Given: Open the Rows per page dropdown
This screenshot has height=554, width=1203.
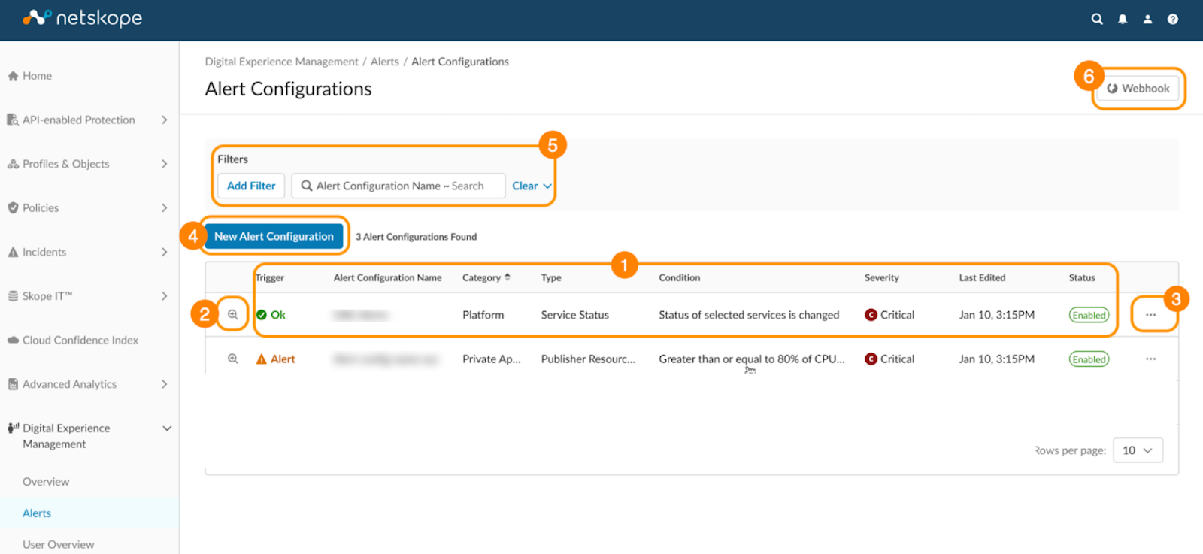Looking at the screenshot, I should (x=1138, y=450).
